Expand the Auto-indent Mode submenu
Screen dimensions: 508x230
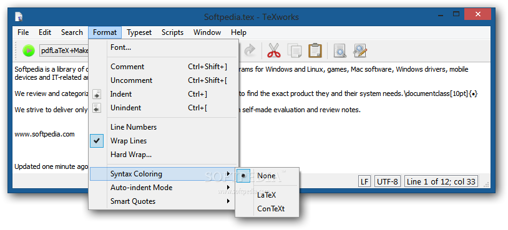click(164, 187)
